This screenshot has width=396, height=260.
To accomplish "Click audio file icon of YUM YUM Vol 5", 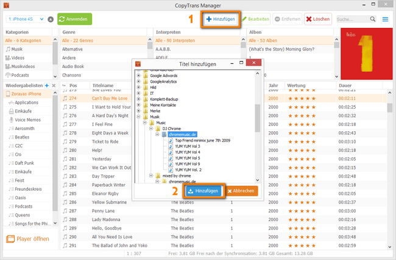I will (171, 158).
